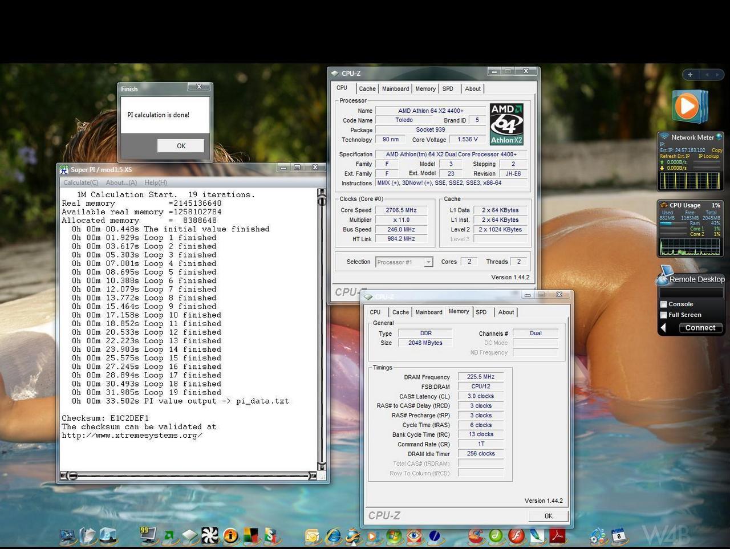The image size is (730, 549).
Task: Click the green arrow dock icon
Action: [x=169, y=536]
